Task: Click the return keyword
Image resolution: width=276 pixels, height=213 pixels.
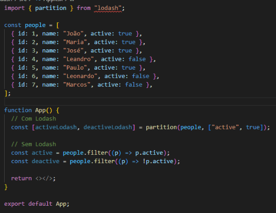Action: 21,178
